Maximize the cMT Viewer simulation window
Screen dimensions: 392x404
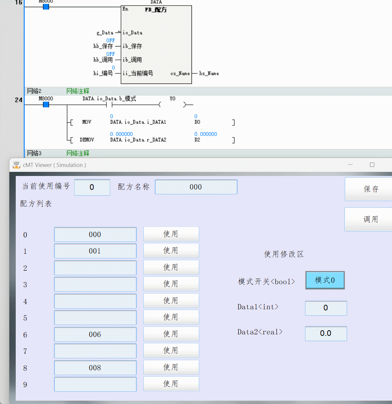(x=372, y=165)
